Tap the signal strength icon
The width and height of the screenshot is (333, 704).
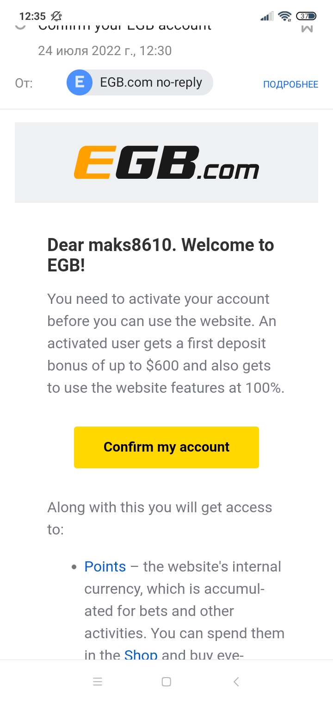(267, 15)
